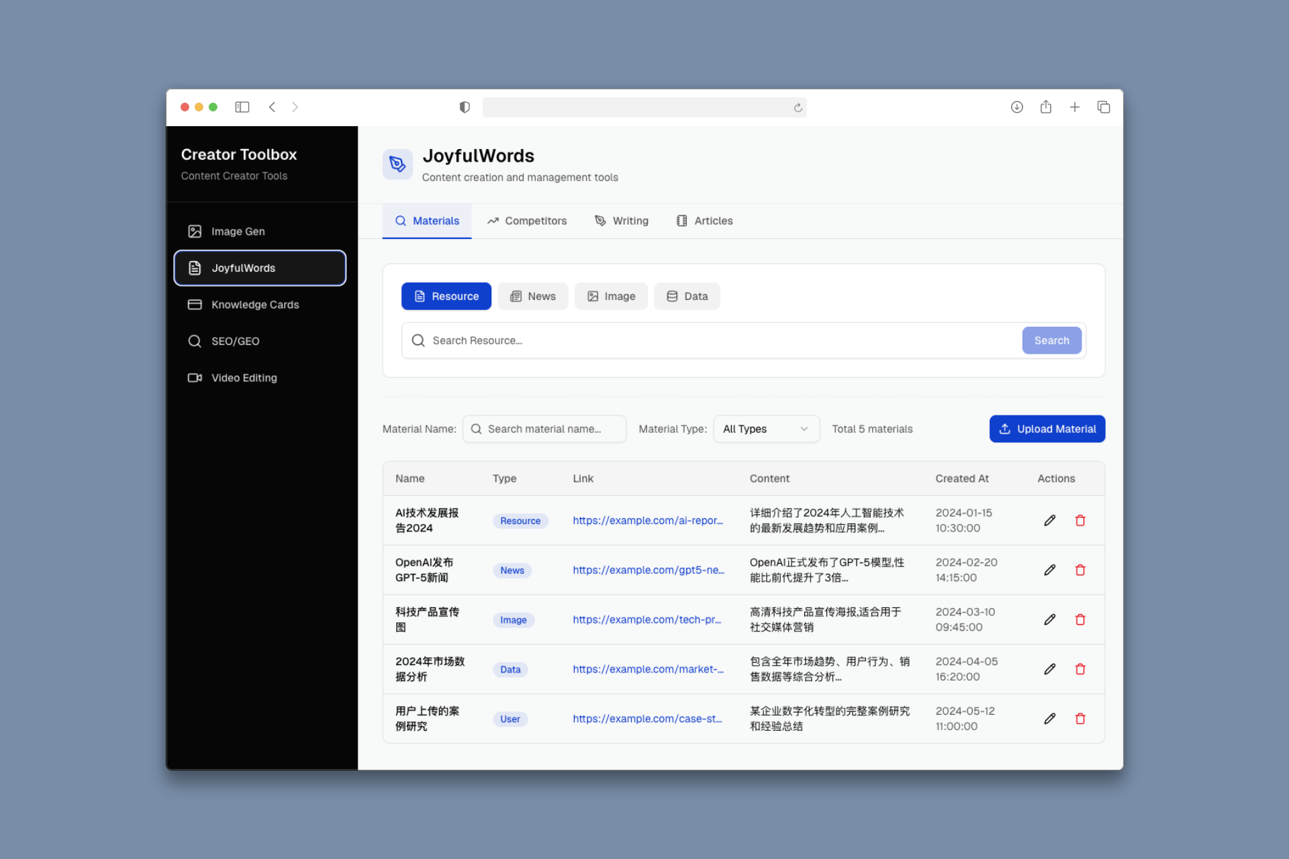Click the edit pencil for AI技术发展报告2024
This screenshot has height=859, width=1289.
coord(1049,520)
